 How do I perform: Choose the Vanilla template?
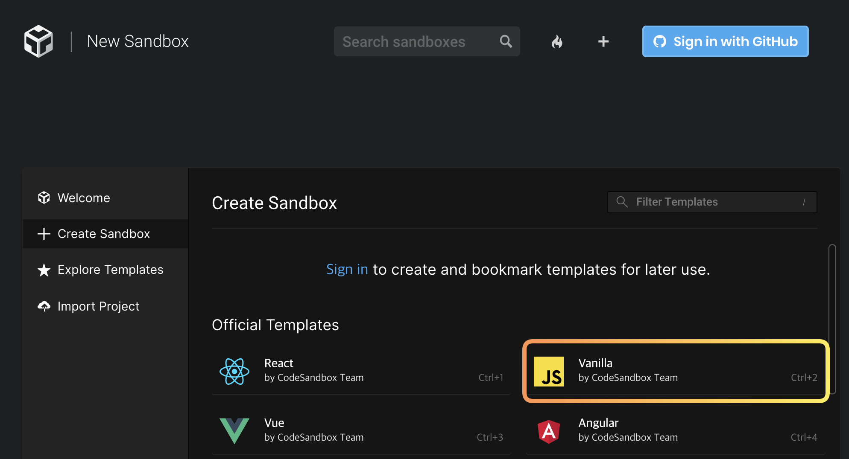(676, 371)
